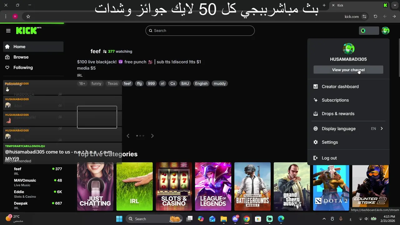This screenshot has height=225, width=400.
Task: Open the Slots & Casino category
Action: click(174, 187)
